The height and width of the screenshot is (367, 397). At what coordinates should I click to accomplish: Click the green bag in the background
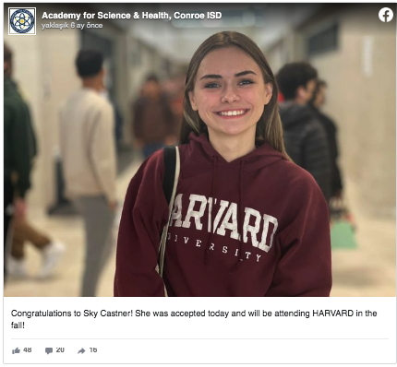343,235
